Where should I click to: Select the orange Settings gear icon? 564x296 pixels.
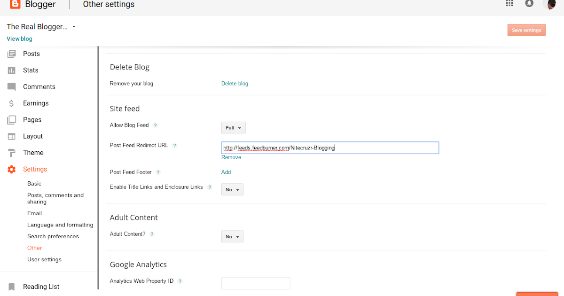[x=11, y=169]
